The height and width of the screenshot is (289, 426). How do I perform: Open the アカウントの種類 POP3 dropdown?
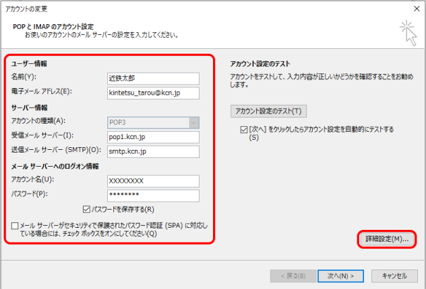(153, 122)
